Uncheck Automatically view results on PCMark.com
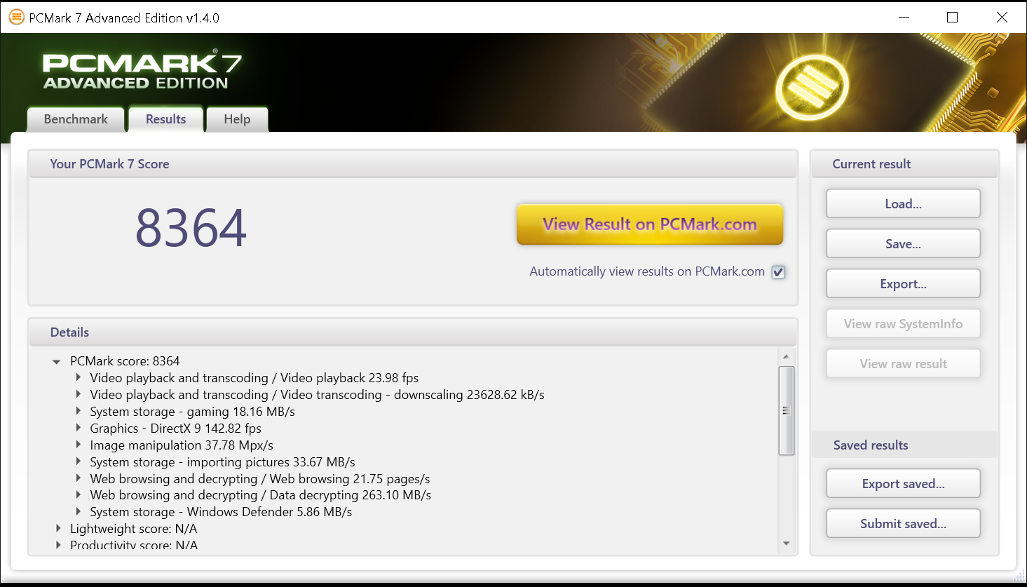 click(778, 272)
